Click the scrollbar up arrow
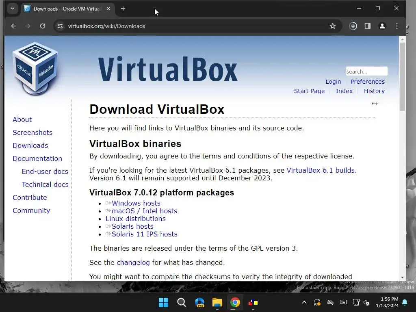The width and height of the screenshot is (416, 312). coord(402,39)
